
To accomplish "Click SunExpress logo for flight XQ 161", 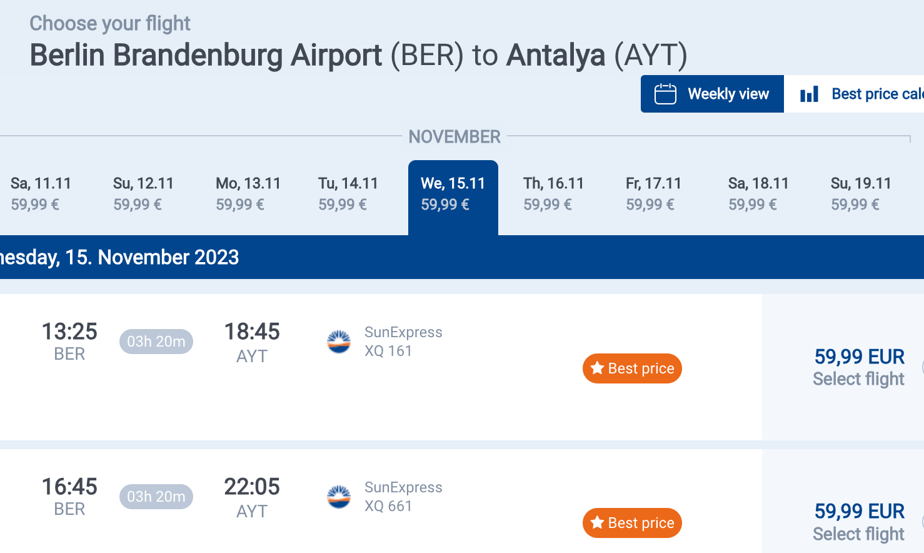I will (x=339, y=342).
